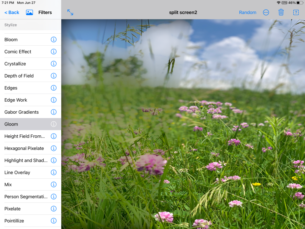Select the Pointillize filter

[14, 221]
